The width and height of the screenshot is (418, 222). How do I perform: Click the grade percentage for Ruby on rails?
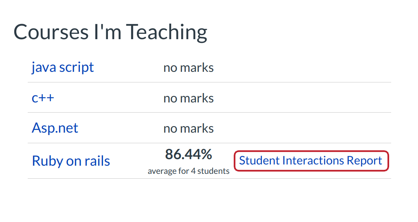click(188, 155)
